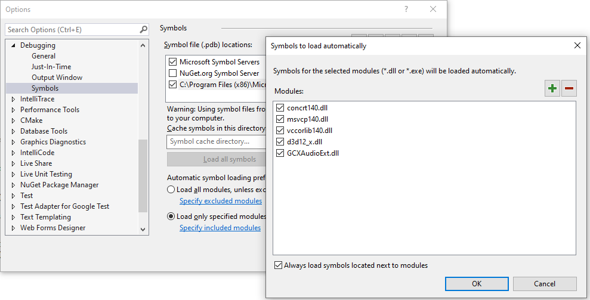The width and height of the screenshot is (590, 300).
Task: Remove module with the red minus icon
Action: click(569, 88)
